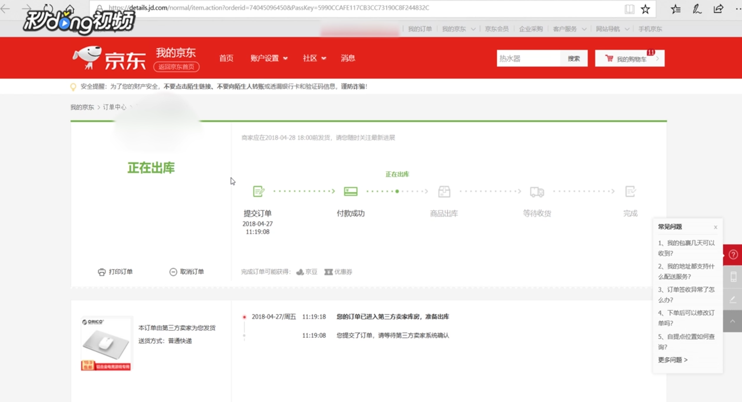Screen dimensions: 742x402
Task: Click the 正在出库 progress dot marker
Action: coord(397,192)
